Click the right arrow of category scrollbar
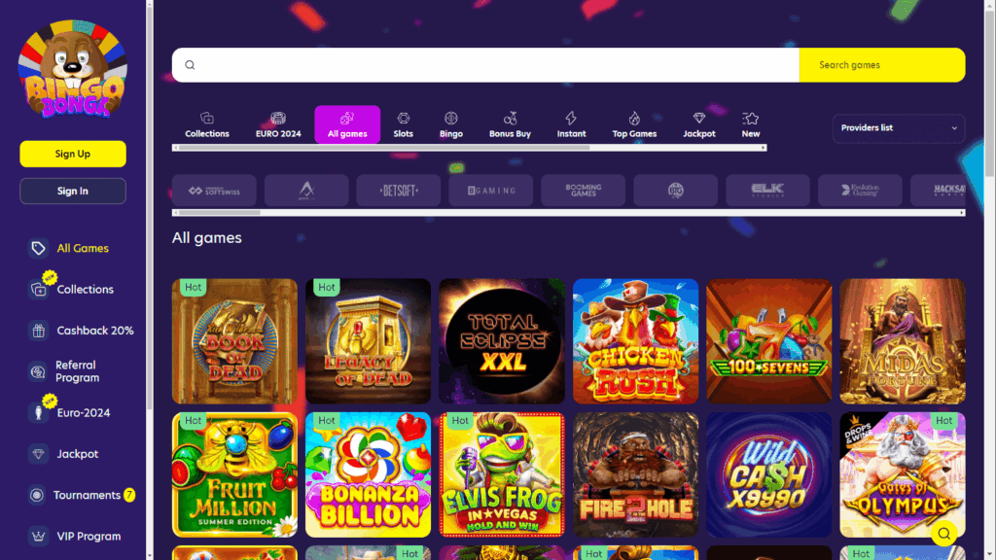Image resolution: width=996 pixels, height=560 pixels. pos(763,148)
